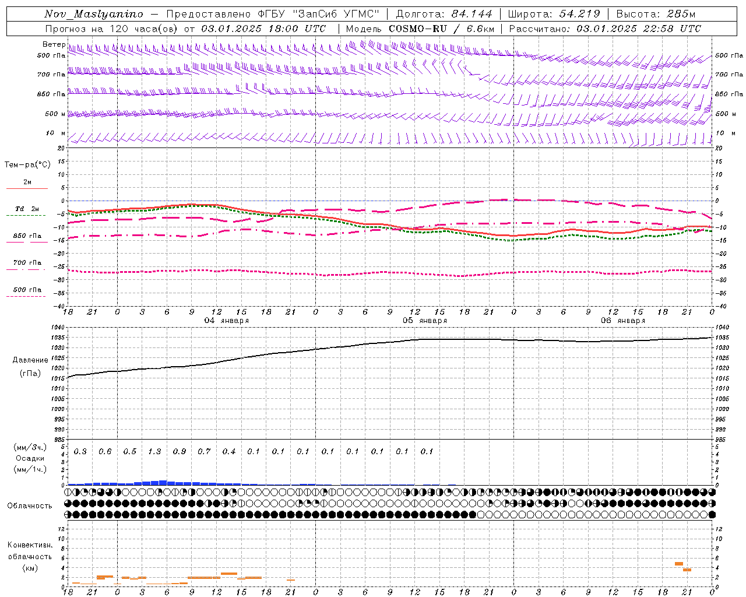Click the 'Широта: 54.219' latitude value

(x=554, y=14)
